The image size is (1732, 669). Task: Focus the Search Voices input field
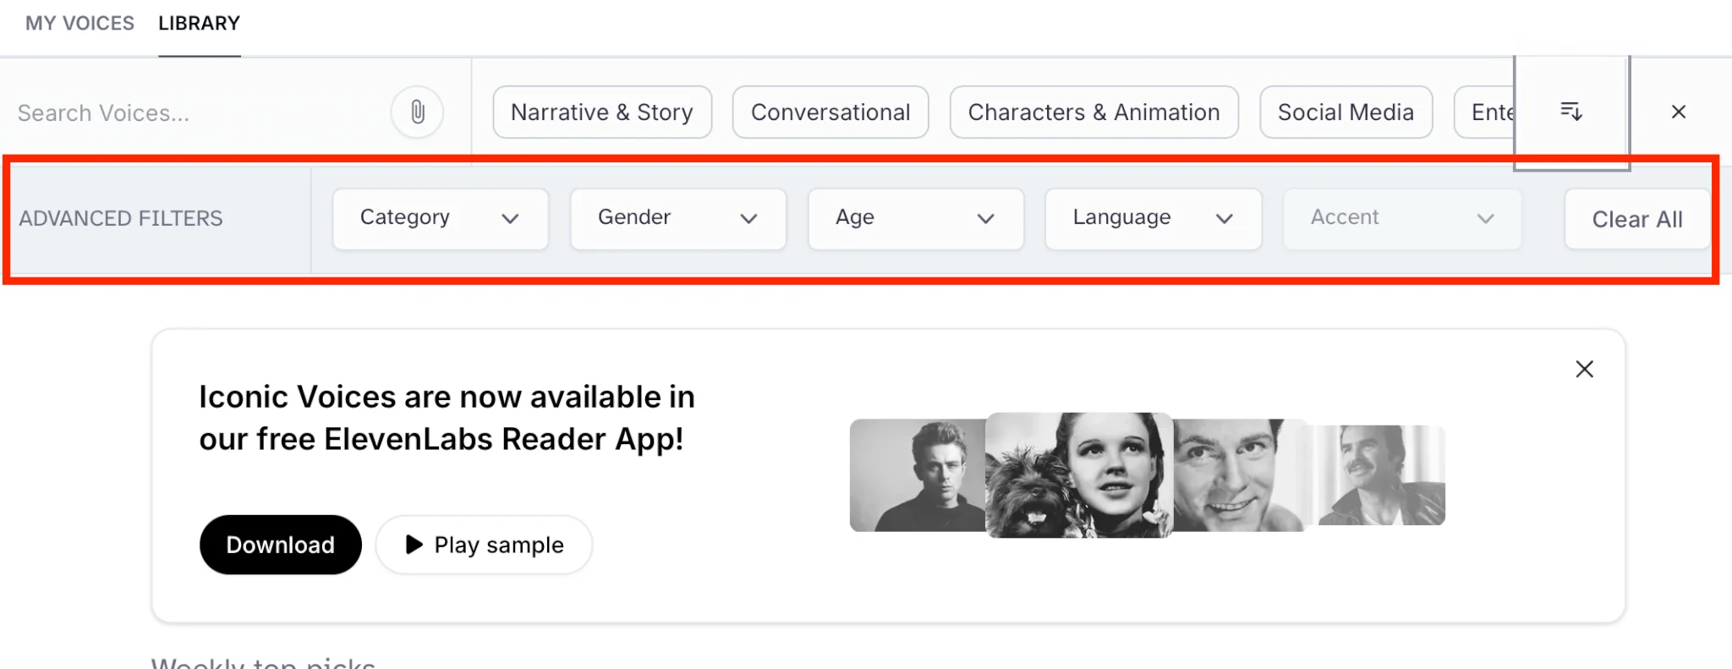[x=195, y=112]
